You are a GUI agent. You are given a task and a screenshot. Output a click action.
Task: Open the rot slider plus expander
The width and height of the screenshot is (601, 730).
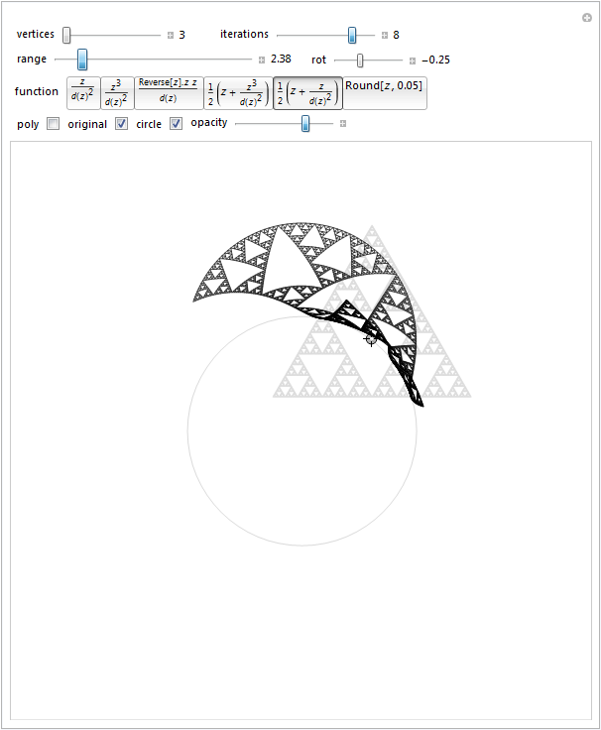(413, 60)
